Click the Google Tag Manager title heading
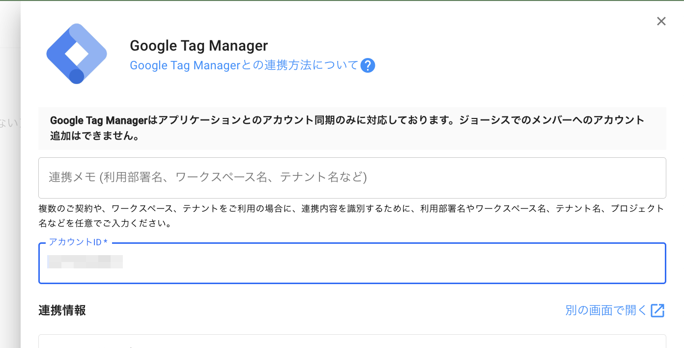The image size is (684, 348). point(199,46)
